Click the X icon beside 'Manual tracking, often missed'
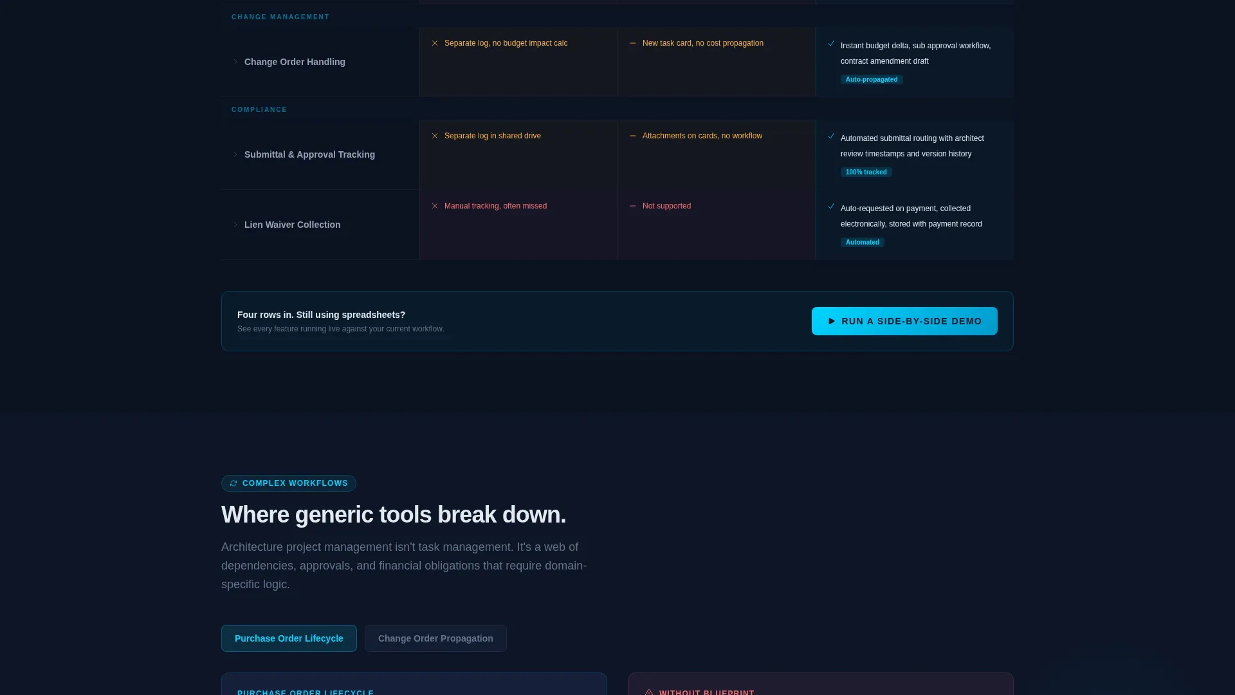The image size is (1235, 695). [x=435, y=206]
